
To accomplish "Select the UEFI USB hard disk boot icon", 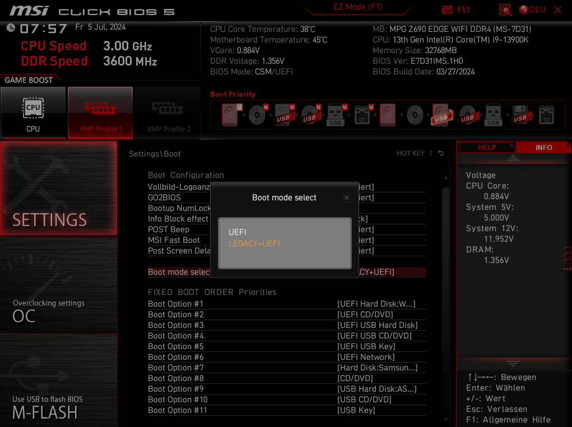I will click(284, 115).
